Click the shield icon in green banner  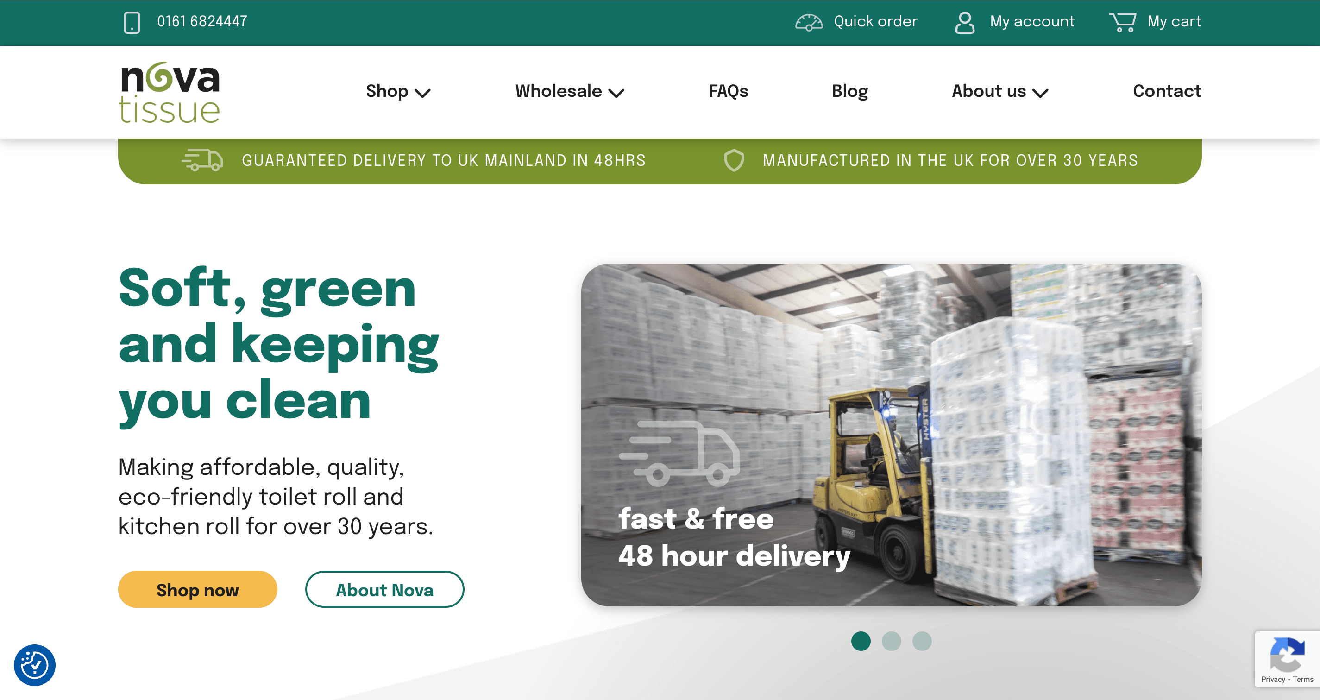tap(733, 160)
